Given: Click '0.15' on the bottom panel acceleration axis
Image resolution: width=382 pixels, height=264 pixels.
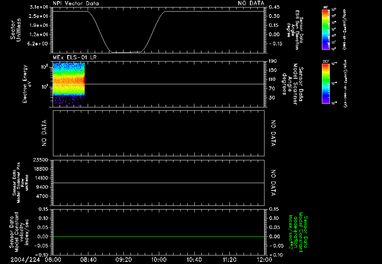Looking at the screenshot, I should (x=274, y=209).
